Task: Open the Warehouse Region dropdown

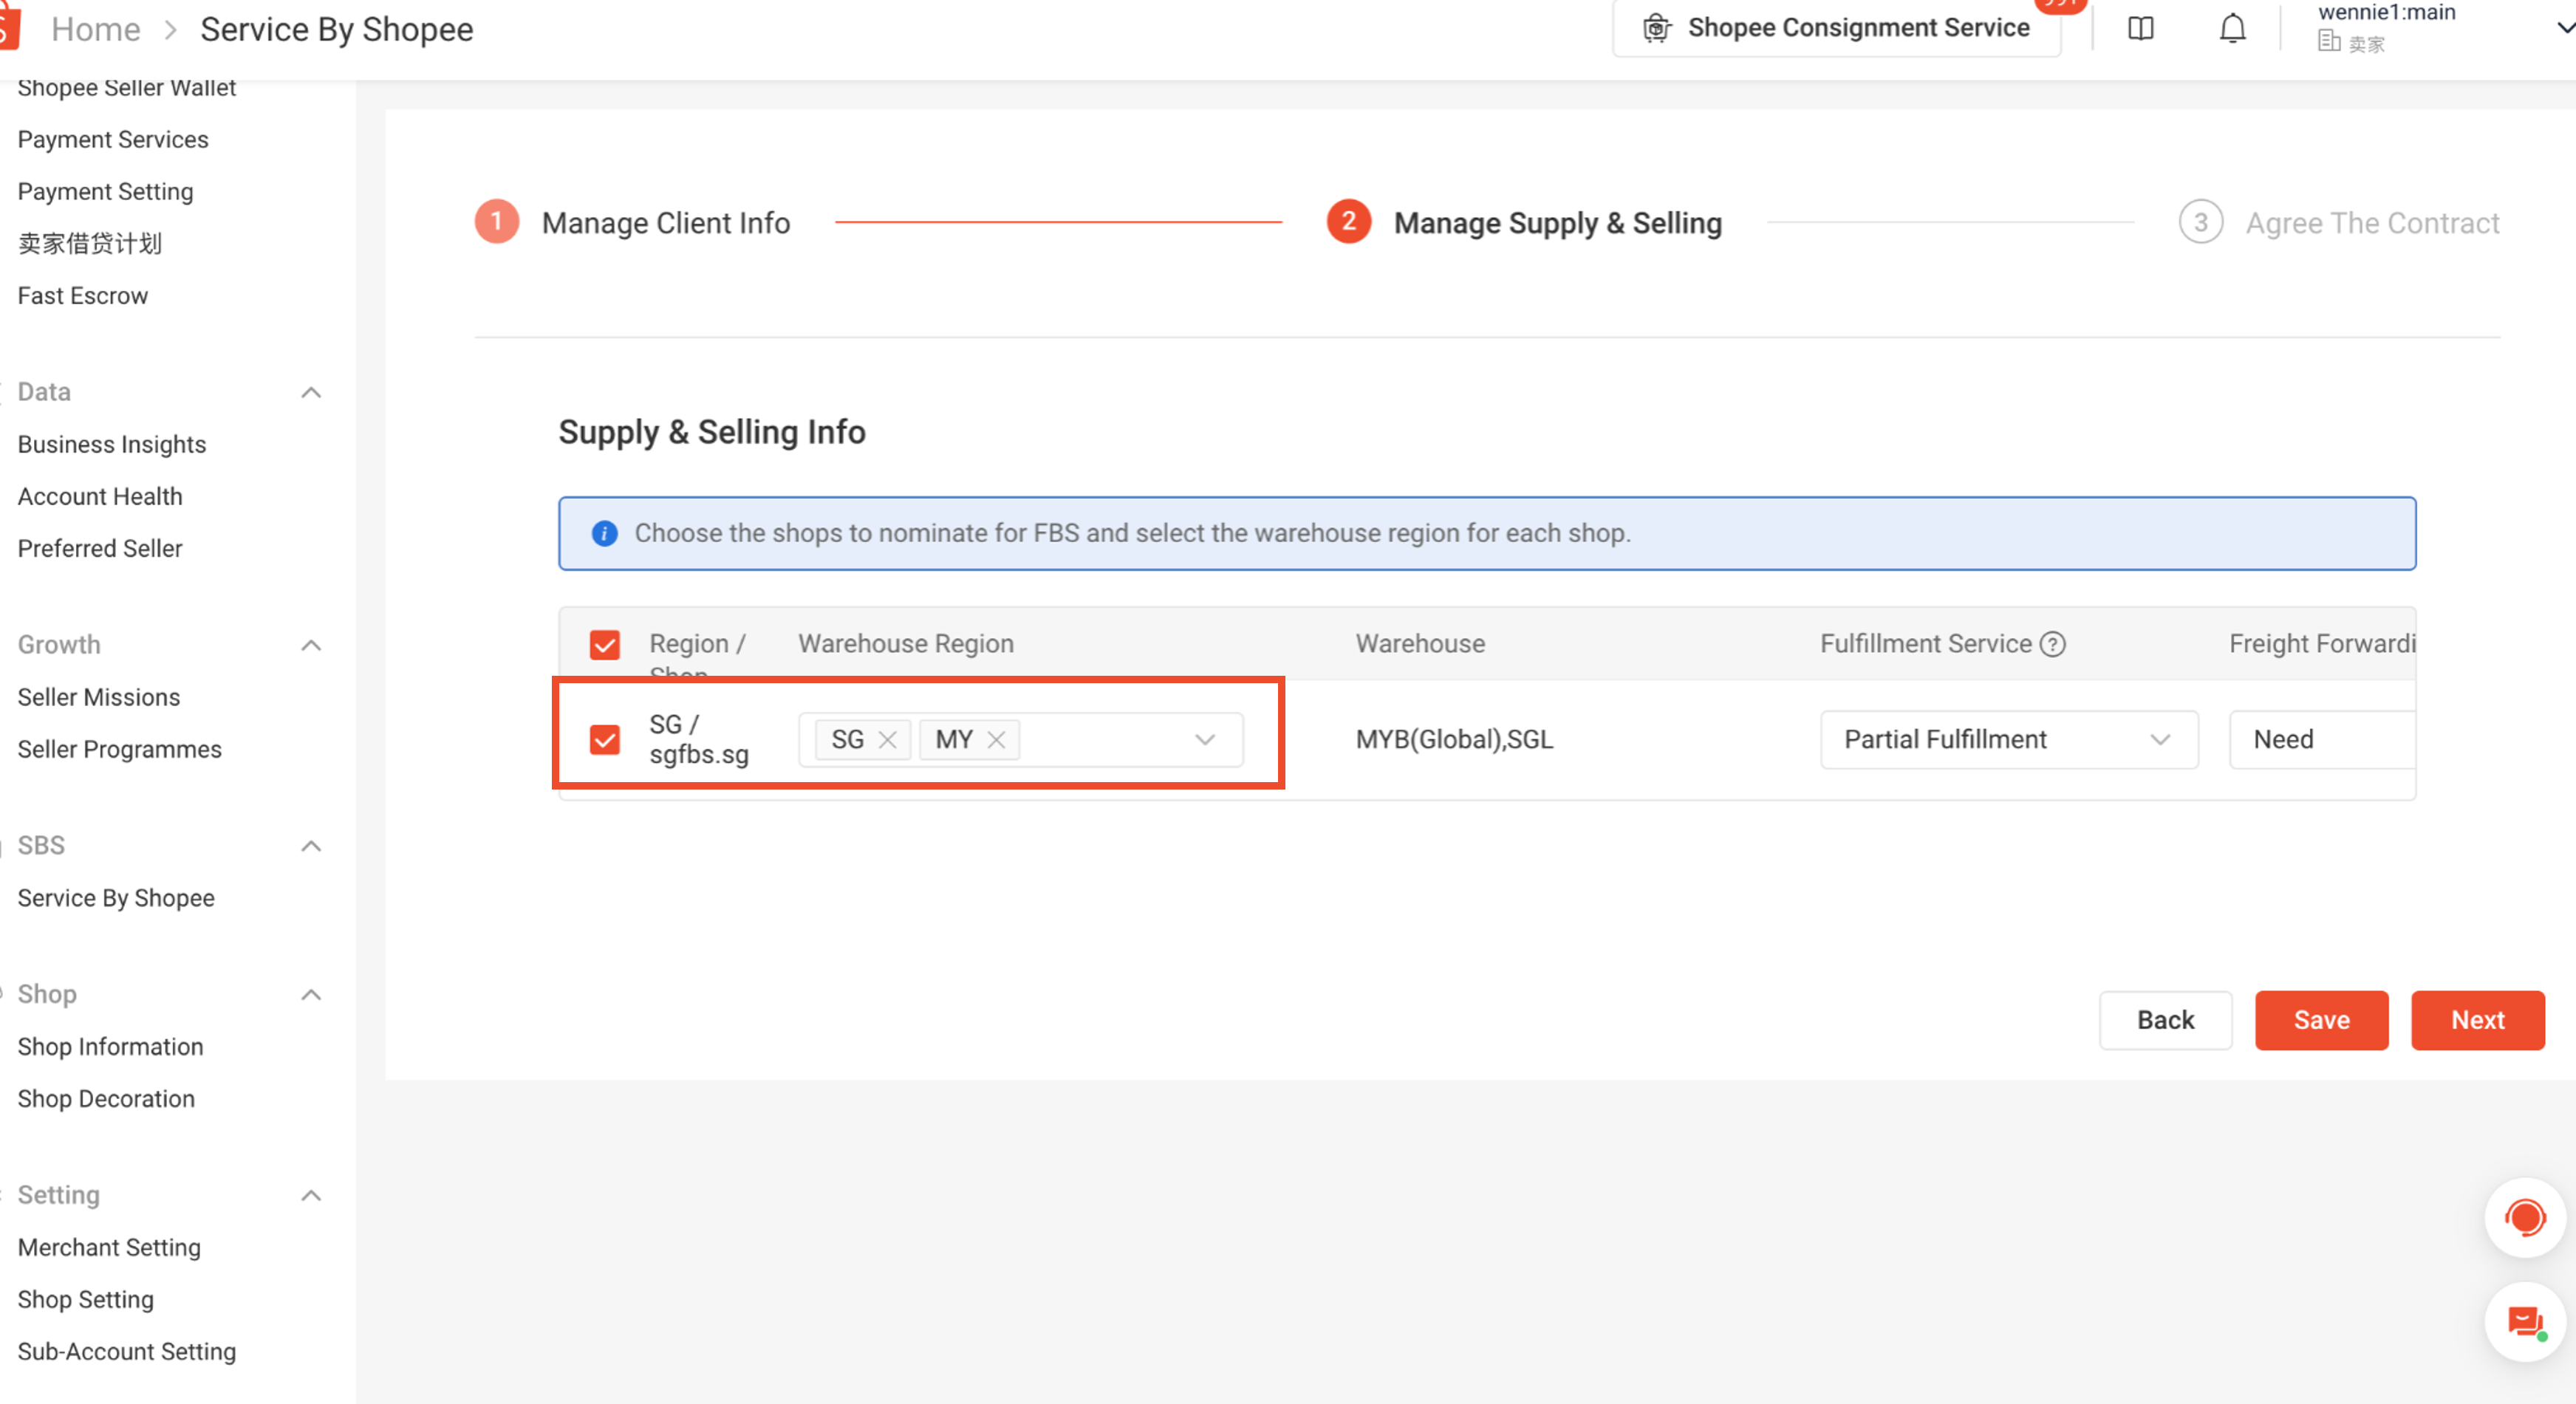Action: (1021, 739)
